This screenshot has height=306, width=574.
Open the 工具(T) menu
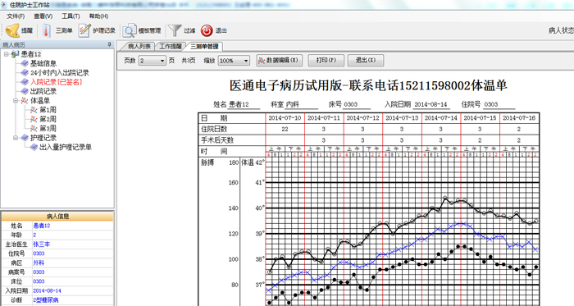point(71,16)
